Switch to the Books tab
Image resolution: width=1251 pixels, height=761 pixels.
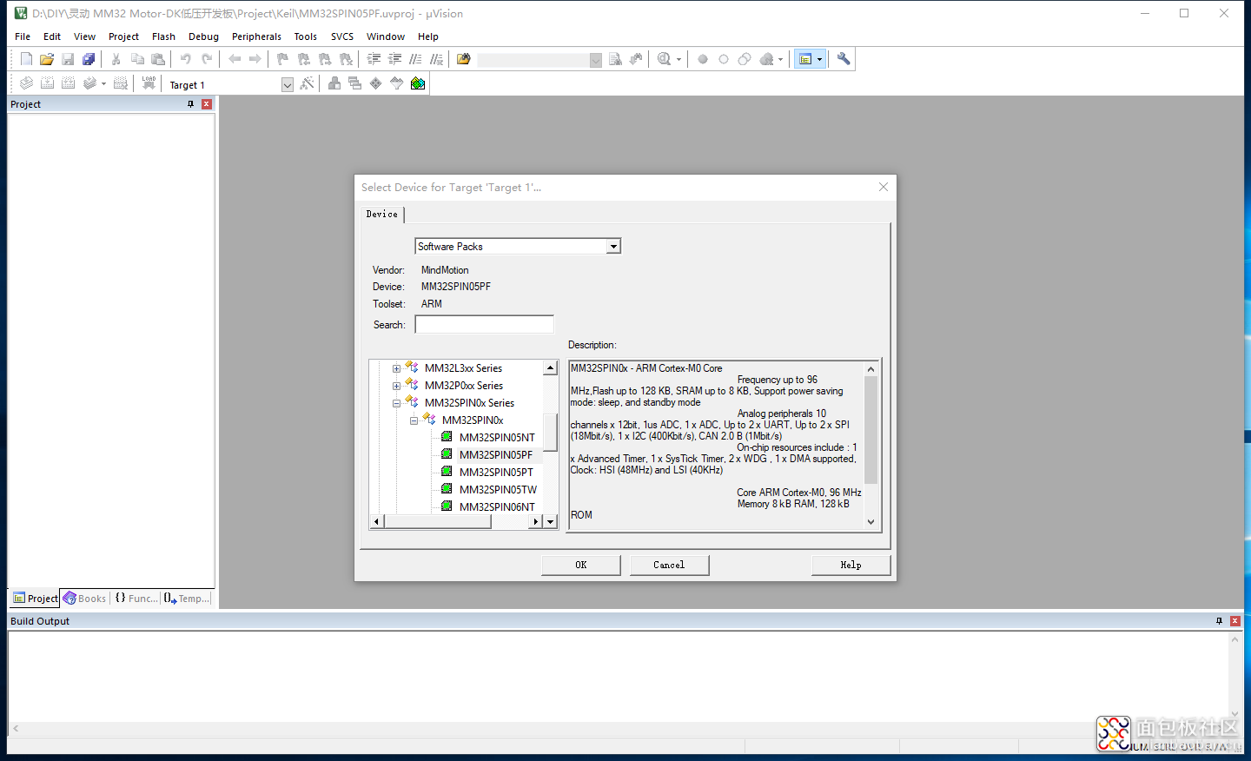pyautogui.click(x=84, y=599)
